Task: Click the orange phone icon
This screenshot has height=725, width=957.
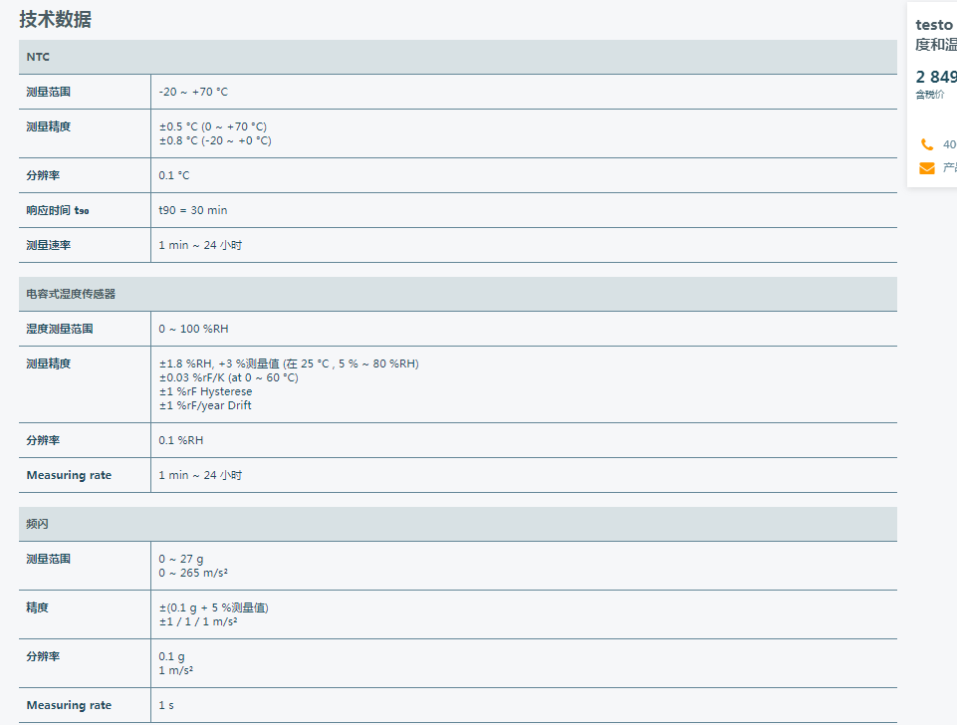Action: pyautogui.click(x=926, y=144)
